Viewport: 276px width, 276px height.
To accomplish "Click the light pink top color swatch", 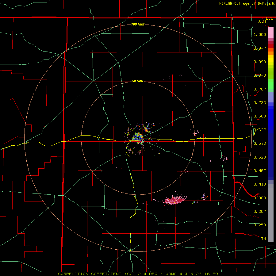I will 271,33.
